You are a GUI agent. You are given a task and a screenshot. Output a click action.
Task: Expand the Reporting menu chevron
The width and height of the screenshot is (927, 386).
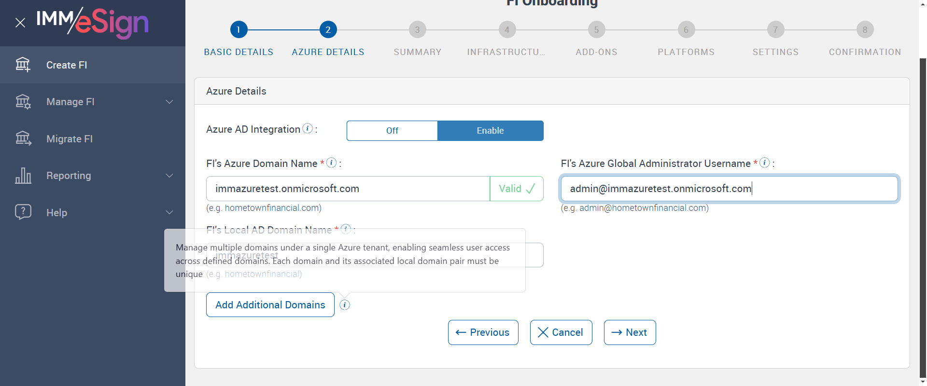(x=169, y=176)
